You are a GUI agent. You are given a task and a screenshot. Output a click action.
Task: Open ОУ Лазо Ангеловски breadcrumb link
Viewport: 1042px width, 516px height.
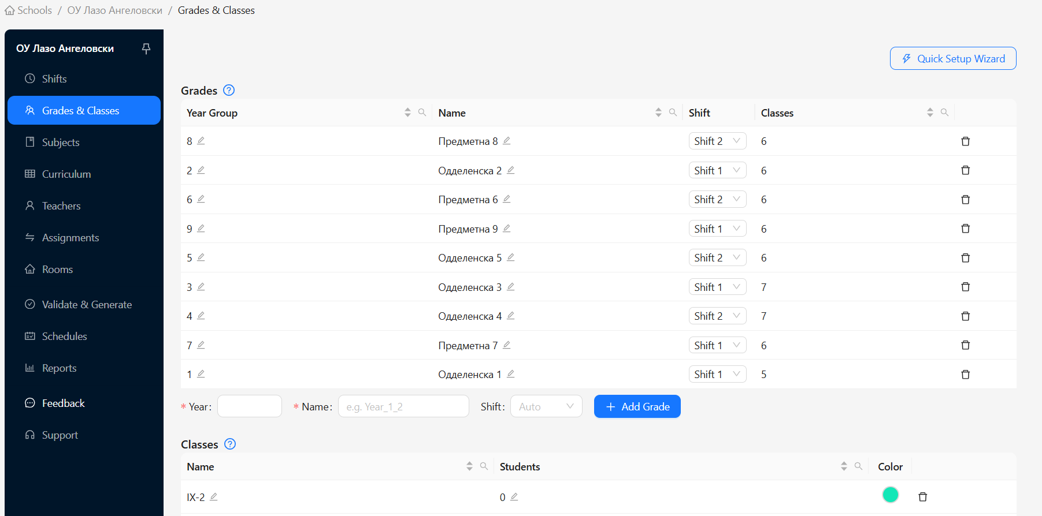pyautogui.click(x=115, y=10)
